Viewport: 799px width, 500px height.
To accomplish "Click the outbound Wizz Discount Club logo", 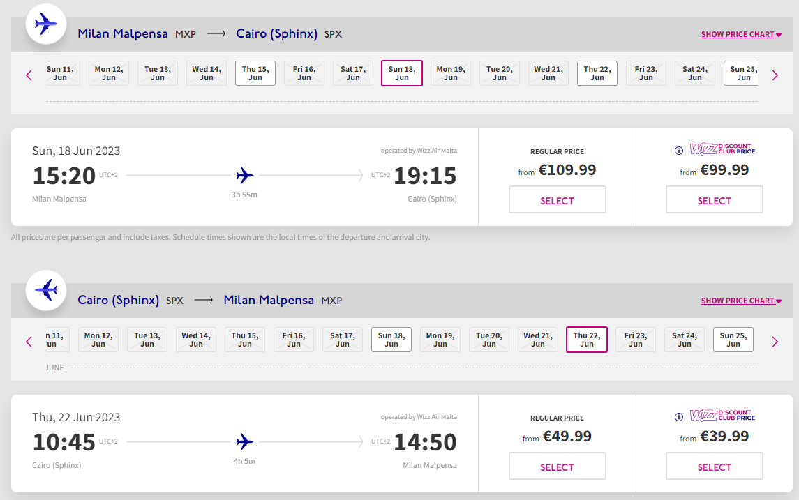I will coord(722,149).
